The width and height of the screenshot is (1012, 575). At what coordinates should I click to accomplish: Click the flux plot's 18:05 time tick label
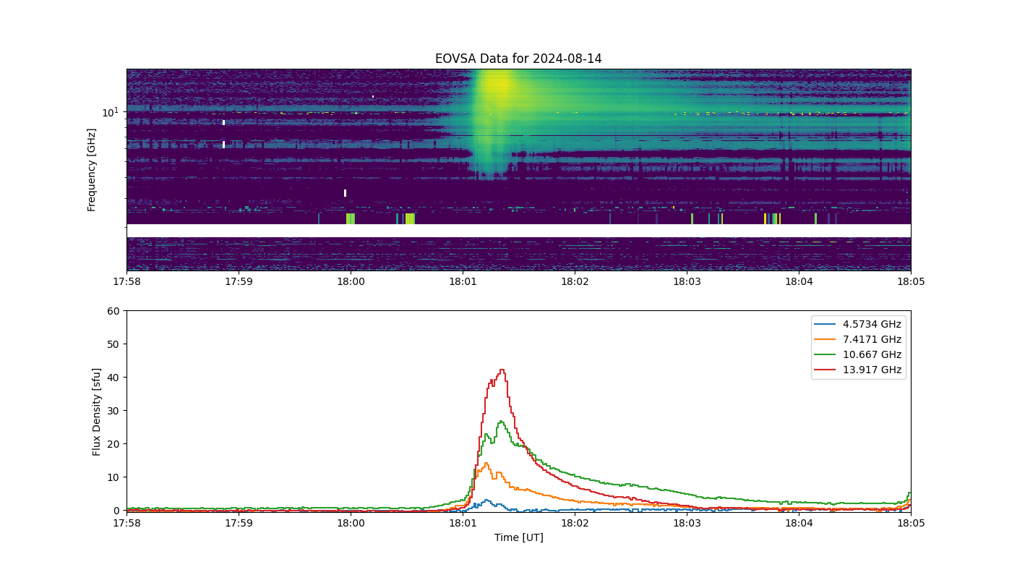point(911,523)
